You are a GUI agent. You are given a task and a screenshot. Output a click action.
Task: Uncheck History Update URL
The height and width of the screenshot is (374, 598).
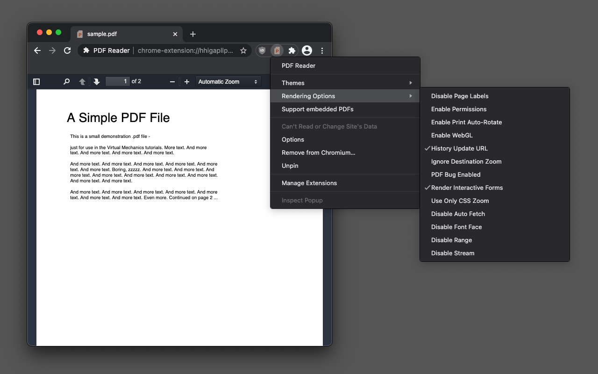click(460, 148)
